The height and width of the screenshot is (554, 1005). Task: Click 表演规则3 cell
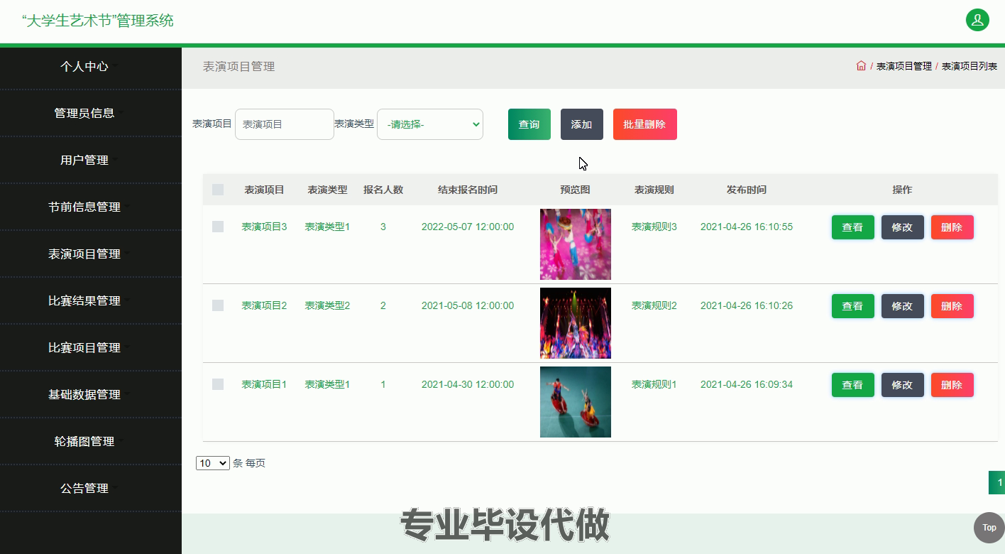[654, 227]
